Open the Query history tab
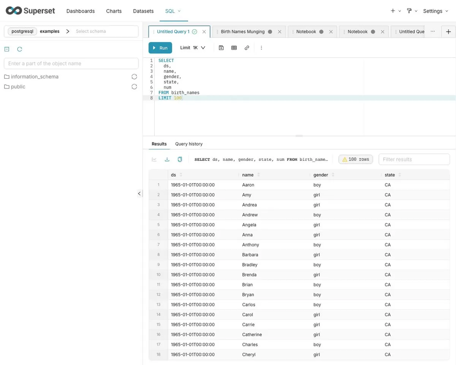 pos(189,144)
